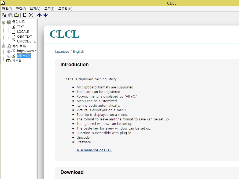Click 'CLCL is clipboard caching utility.' text
This screenshot has width=239, height=179.
coord(91,79)
